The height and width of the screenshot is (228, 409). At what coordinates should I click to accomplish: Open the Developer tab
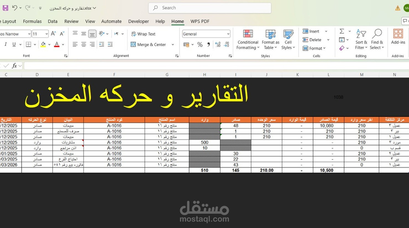(138, 21)
